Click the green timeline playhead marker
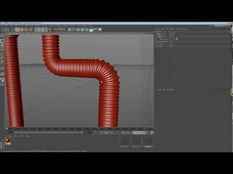Image resolution: width=233 pixels, height=174 pixels. (x=7, y=129)
